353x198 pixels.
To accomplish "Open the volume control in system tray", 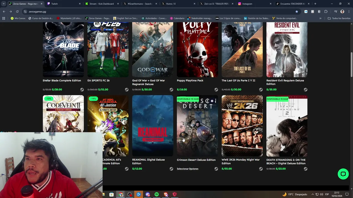I will 322,194.
